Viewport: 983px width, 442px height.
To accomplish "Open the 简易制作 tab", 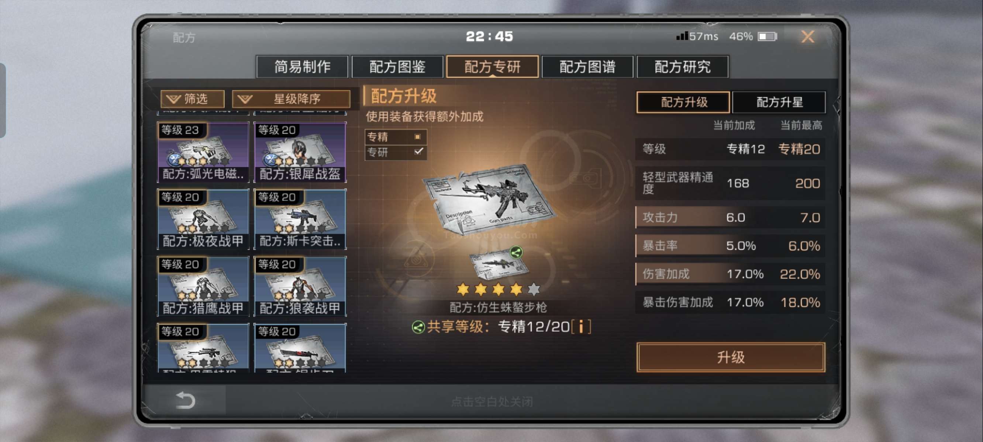I will 302,67.
